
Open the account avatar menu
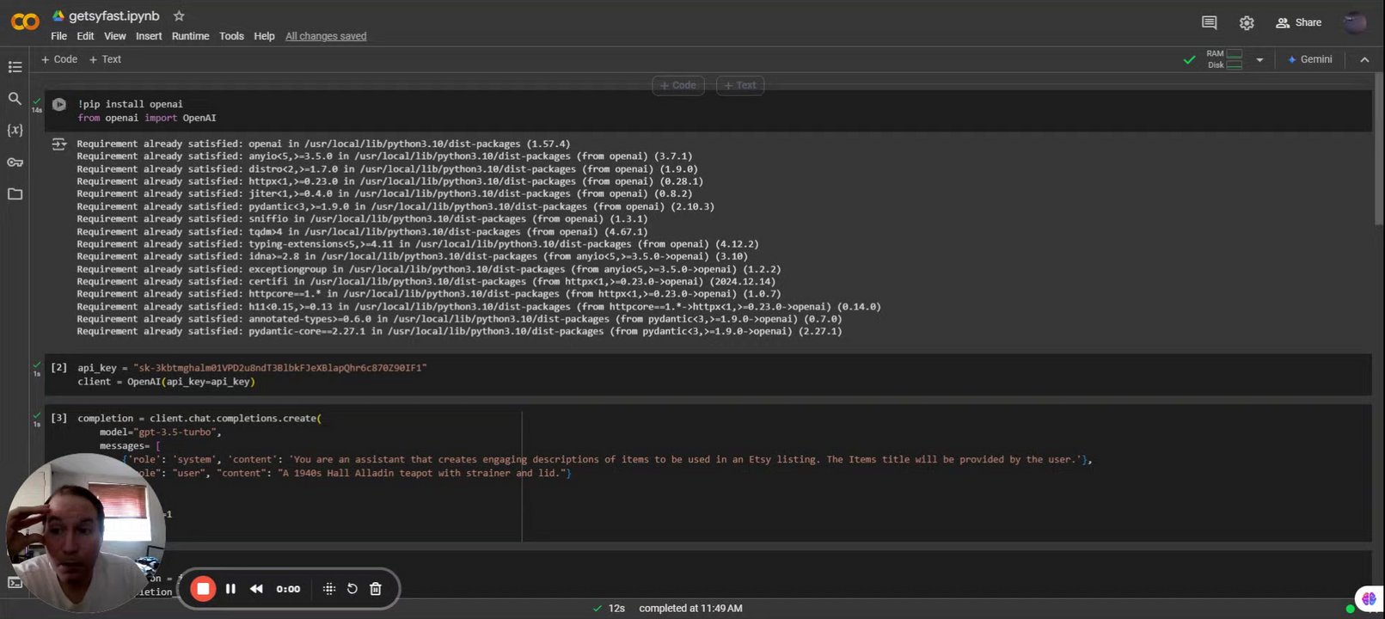1355,23
